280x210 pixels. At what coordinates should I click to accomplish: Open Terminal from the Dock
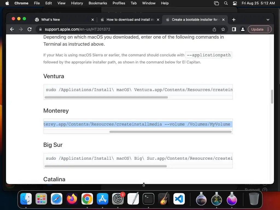click(148, 199)
